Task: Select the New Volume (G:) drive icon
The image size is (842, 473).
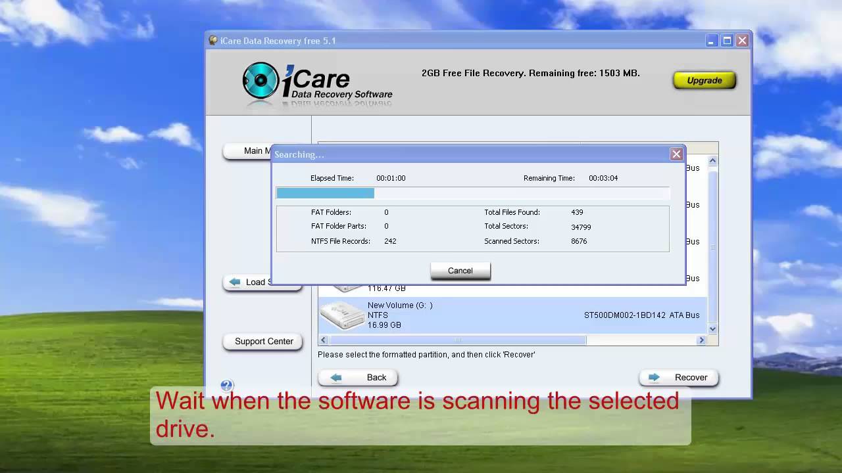Action: (343, 315)
